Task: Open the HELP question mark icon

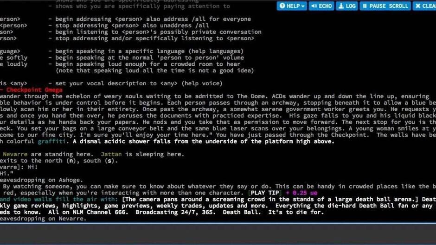Action: 282,6
